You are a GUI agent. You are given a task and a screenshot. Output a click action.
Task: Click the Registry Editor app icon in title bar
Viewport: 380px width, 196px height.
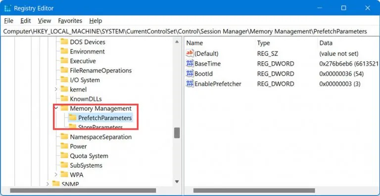pyautogui.click(x=7, y=8)
